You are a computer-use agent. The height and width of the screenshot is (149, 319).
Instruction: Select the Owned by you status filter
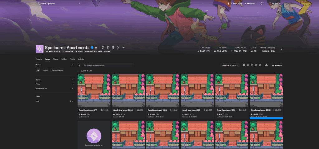coord(58,70)
